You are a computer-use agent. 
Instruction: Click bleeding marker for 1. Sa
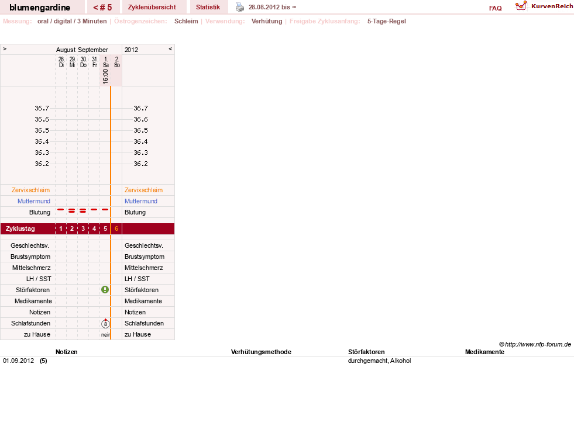(x=105, y=210)
